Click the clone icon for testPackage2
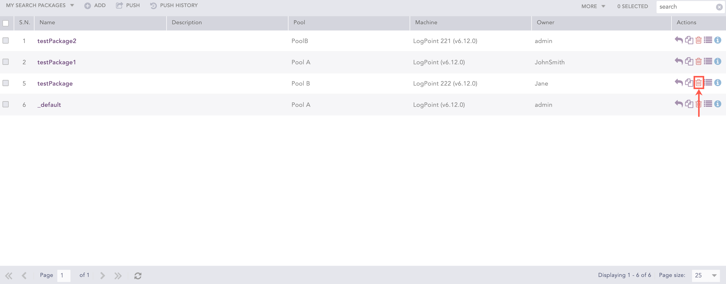 point(689,40)
